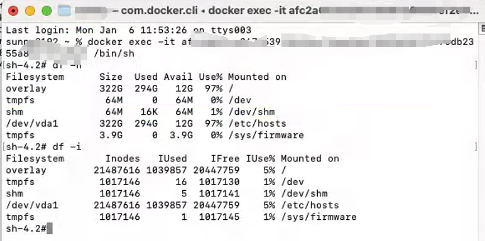
Task: Click the IUse% column header
Action: pos(261,158)
